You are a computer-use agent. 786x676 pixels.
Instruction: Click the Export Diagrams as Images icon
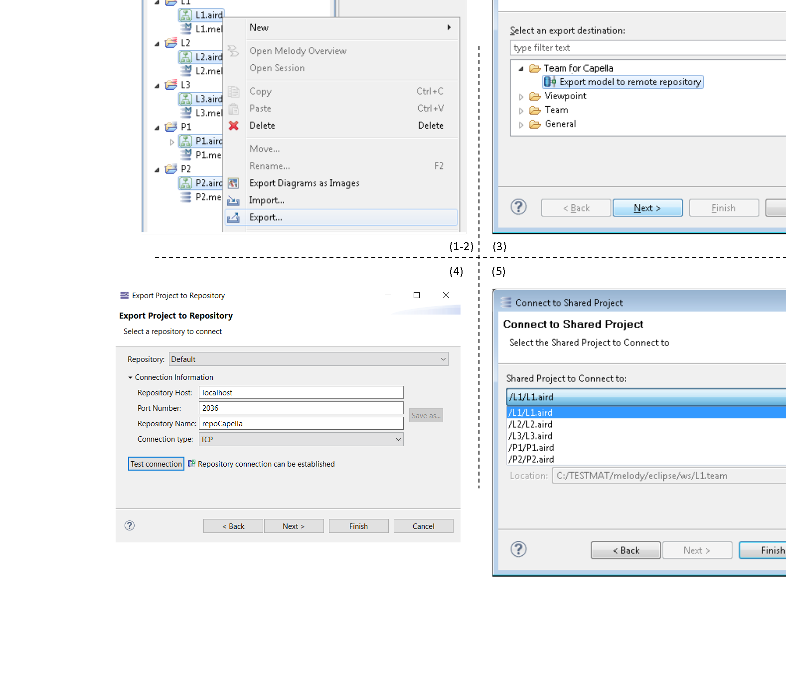point(233,183)
